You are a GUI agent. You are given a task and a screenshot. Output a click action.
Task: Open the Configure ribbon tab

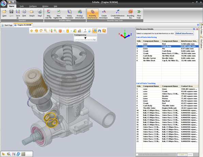(x=33, y=6)
